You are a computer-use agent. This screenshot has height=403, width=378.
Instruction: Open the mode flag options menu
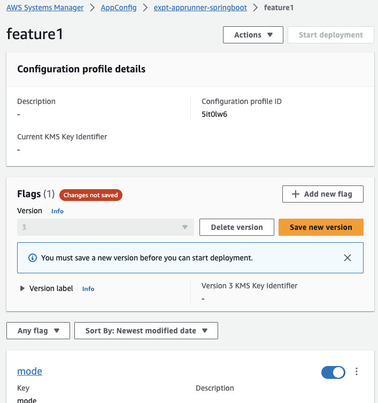[x=357, y=371]
